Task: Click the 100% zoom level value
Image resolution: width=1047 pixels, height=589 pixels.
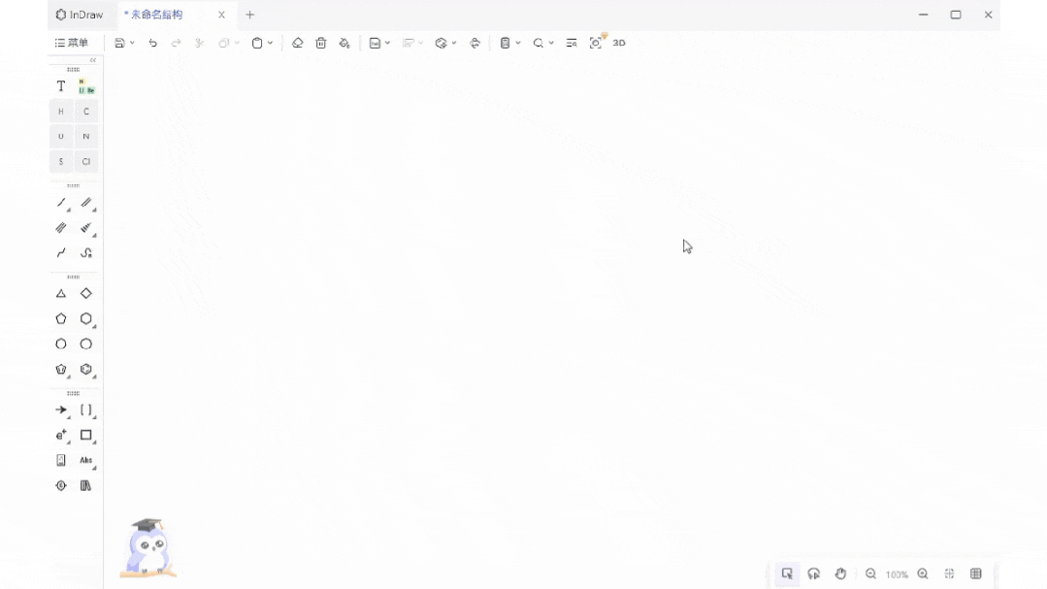Action: 897,574
